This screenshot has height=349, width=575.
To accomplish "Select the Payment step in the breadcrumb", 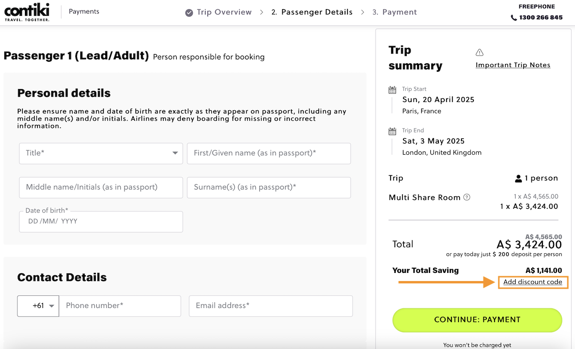I will click(x=395, y=12).
